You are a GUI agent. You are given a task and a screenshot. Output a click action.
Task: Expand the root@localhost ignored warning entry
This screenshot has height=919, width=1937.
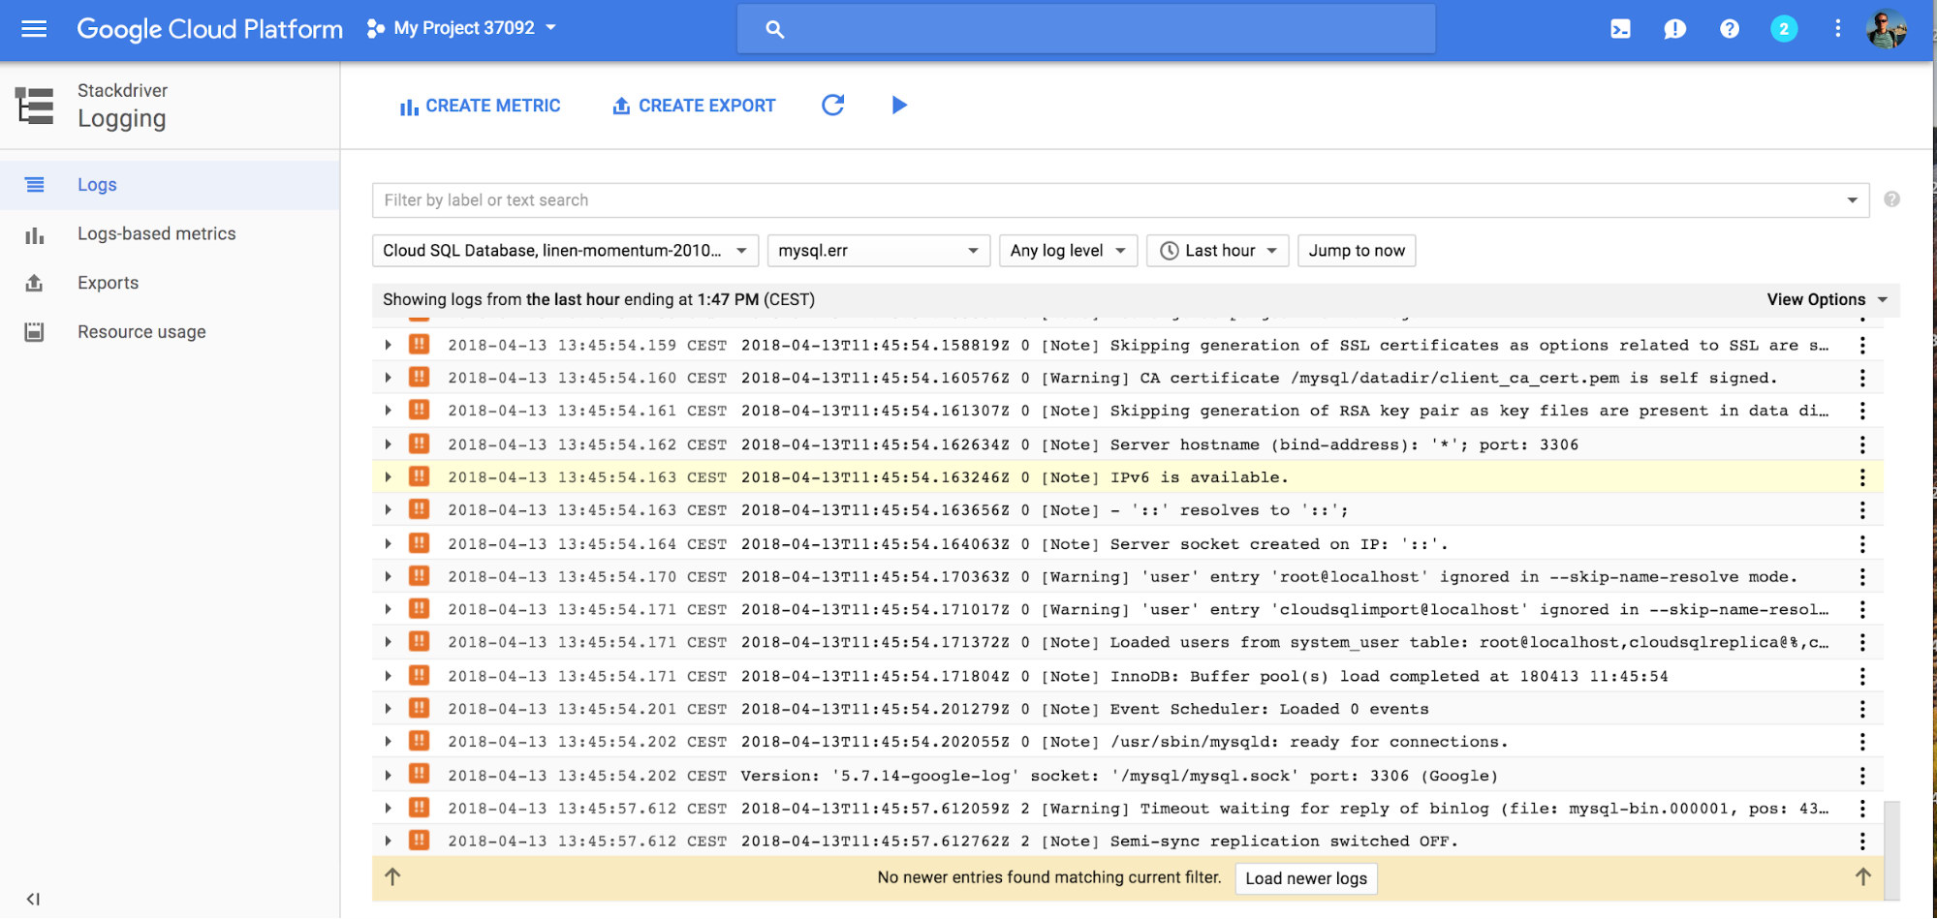388,576
